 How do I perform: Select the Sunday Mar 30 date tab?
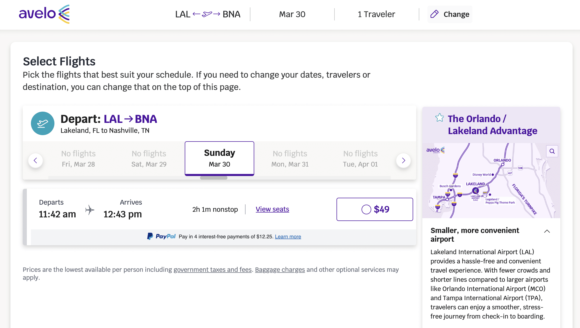[219, 158]
